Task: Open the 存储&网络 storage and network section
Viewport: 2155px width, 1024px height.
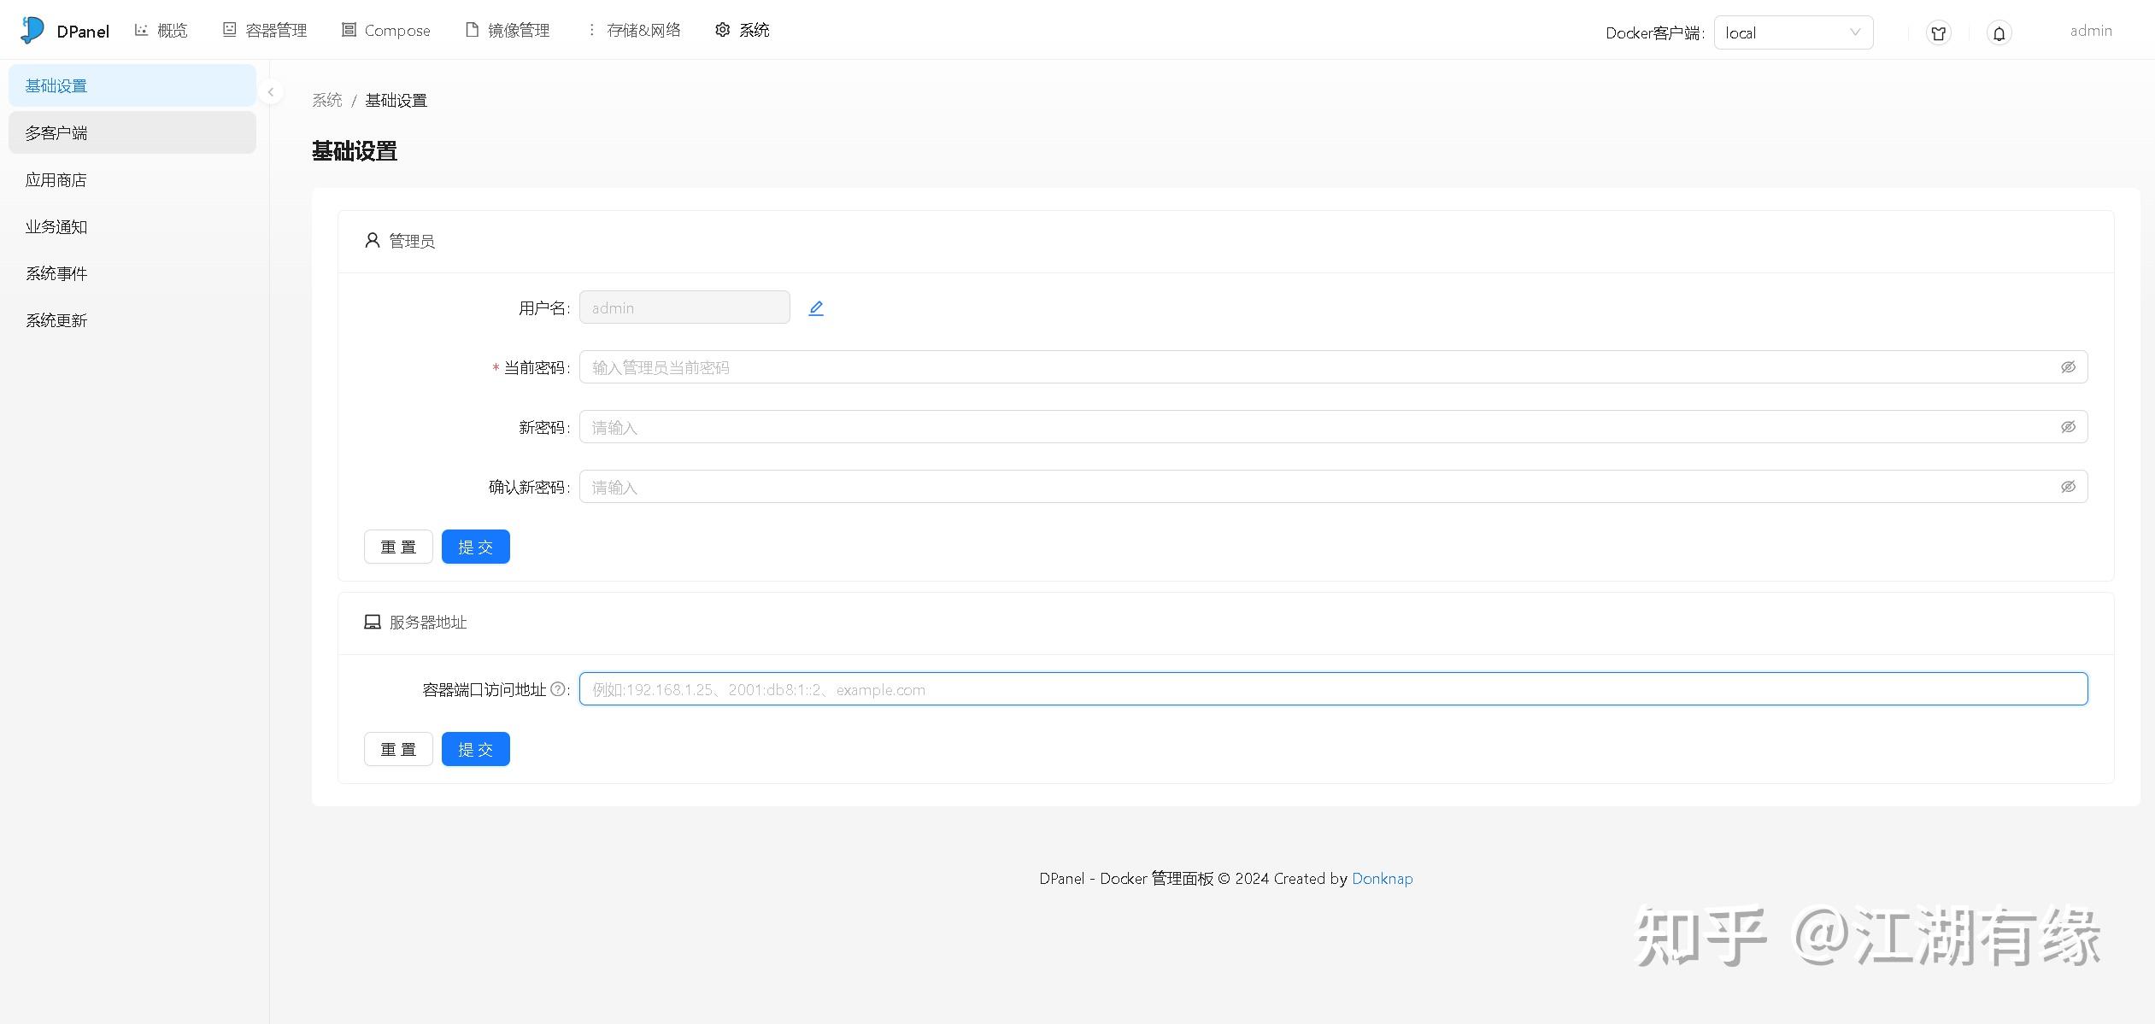Action: point(643,30)
